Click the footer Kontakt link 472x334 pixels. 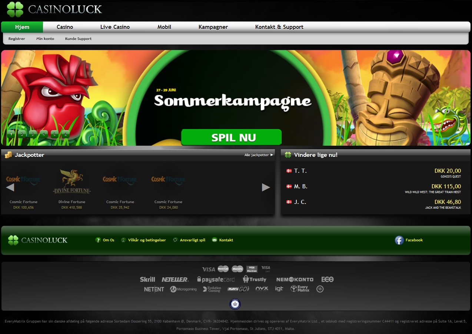[x=222, y=240]
